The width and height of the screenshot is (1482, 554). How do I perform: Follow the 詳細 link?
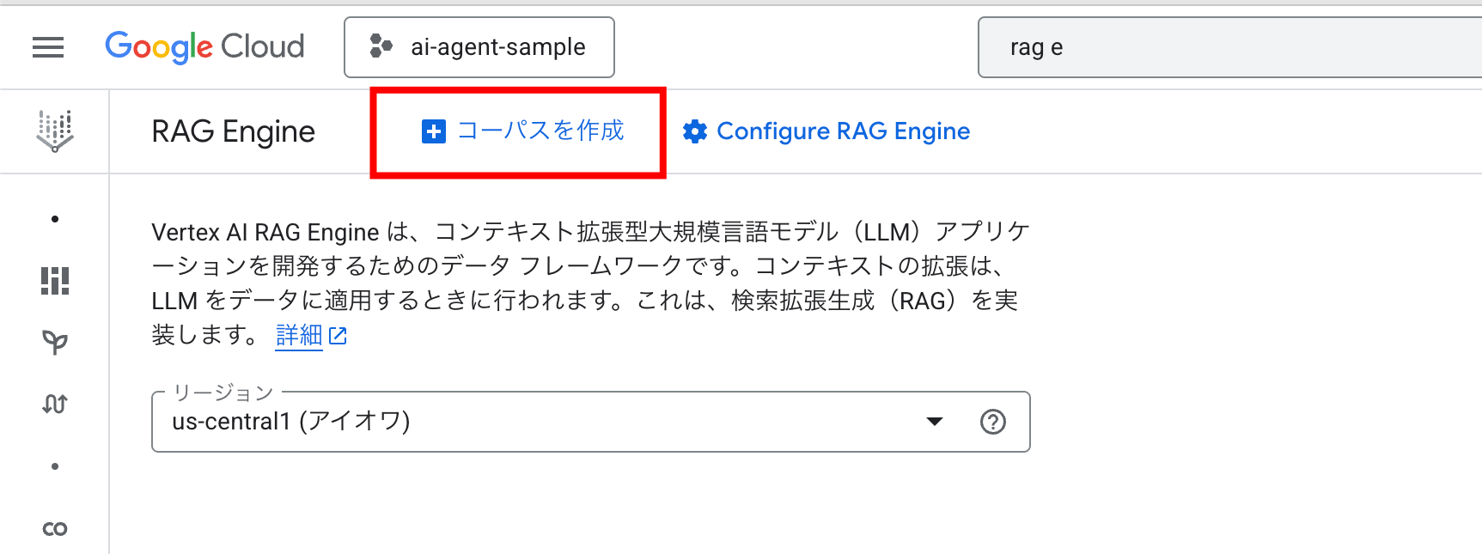[x=299, y=335]
